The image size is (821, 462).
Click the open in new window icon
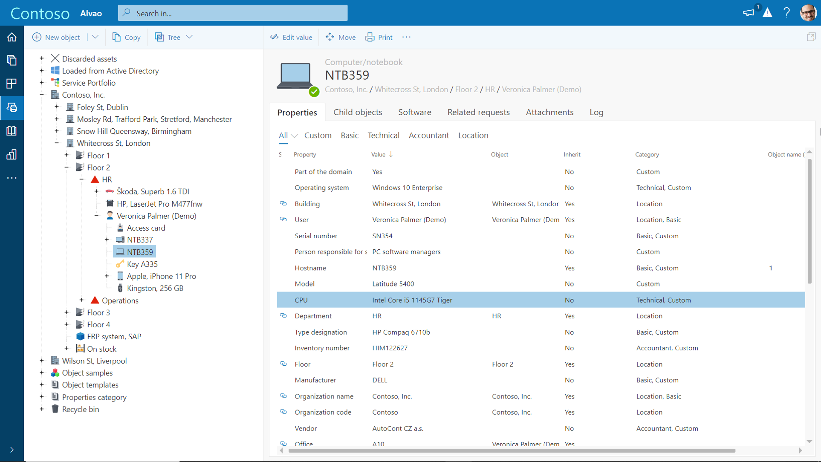[x=811, y=37]
